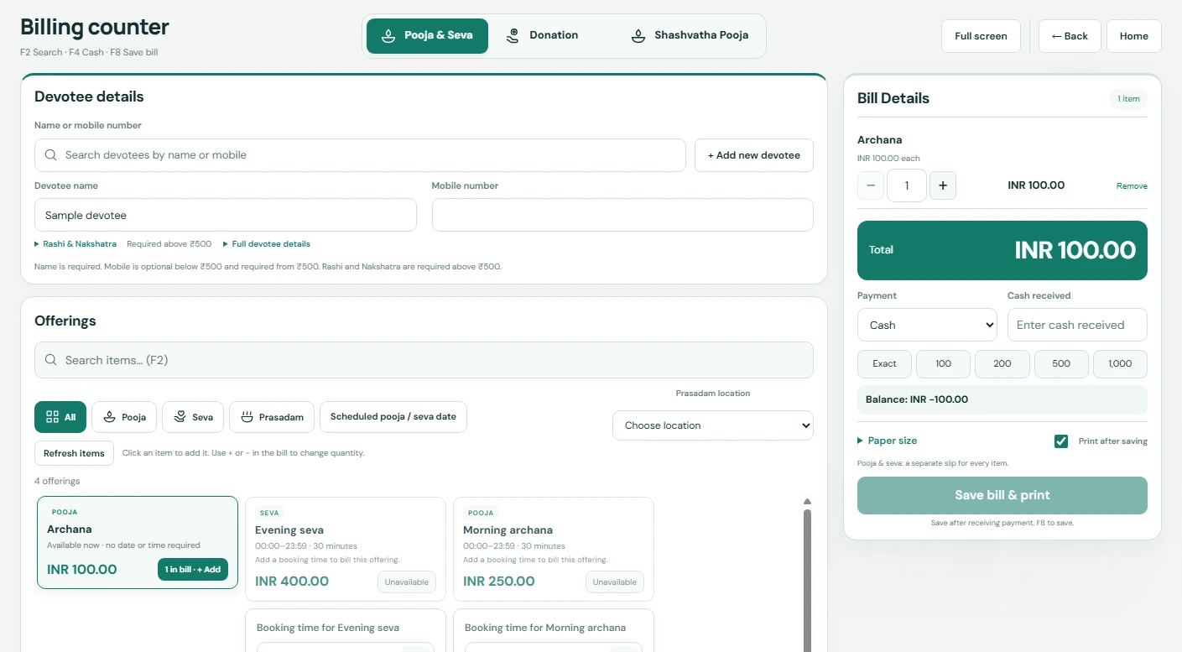
Task: Expand the Paper size section
Action: 888,441
